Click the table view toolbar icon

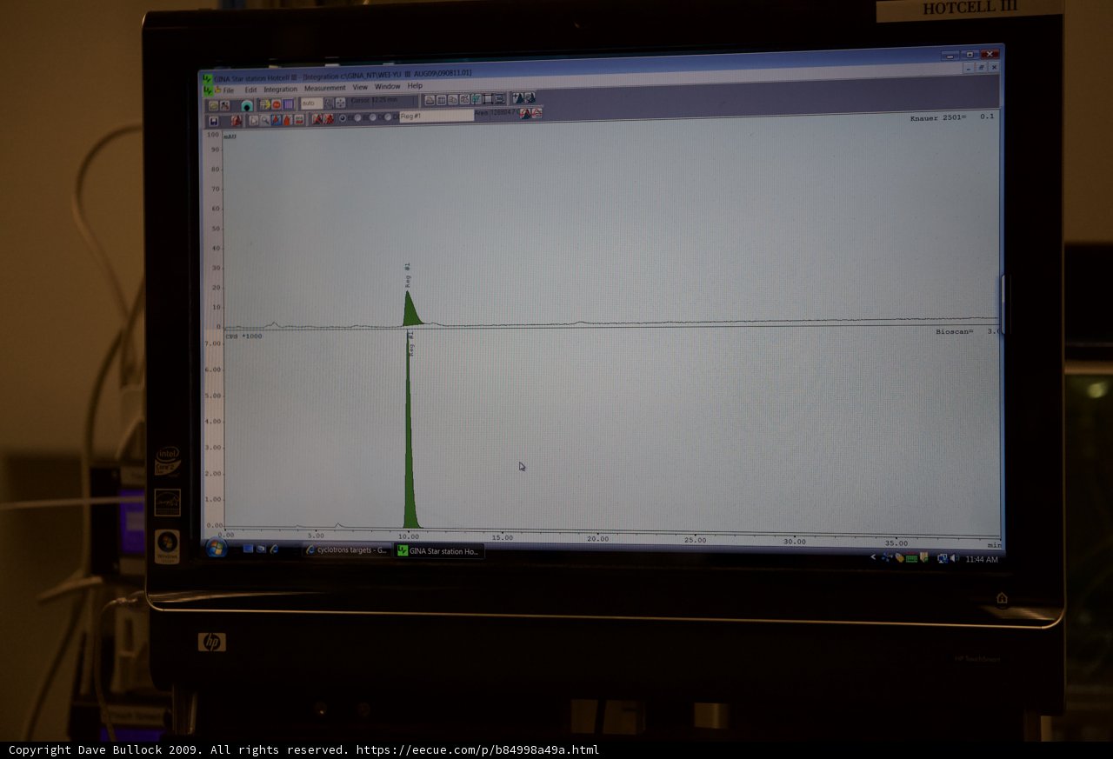[x=441, y=100]
